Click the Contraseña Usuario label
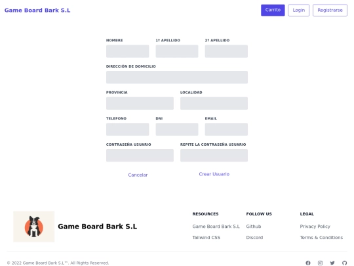354x266 pixels. pyautogui.click(x=128, y=144)
